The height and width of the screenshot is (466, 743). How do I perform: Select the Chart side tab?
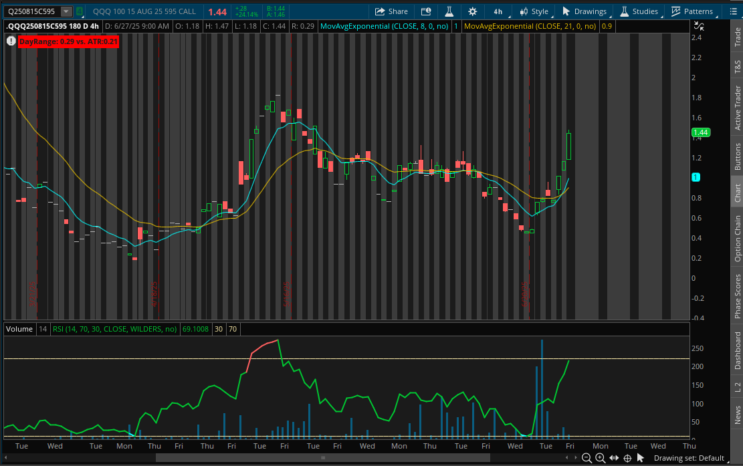point(737,193)
